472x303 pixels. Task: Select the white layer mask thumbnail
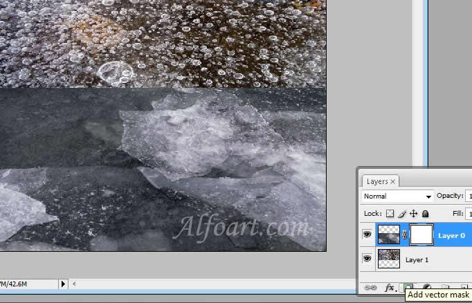coord(421,235)
